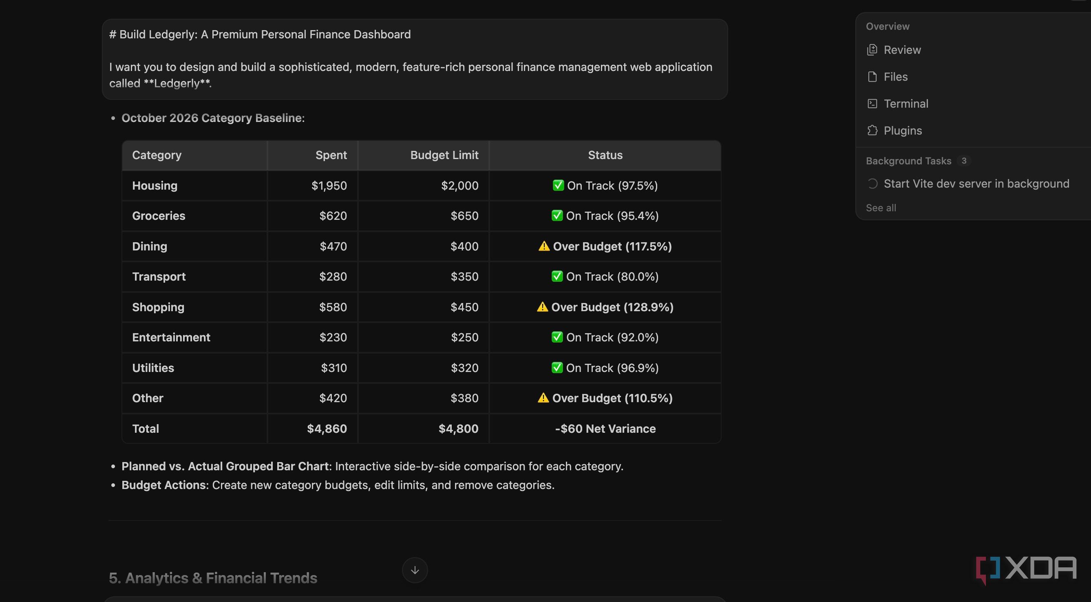This screenshot has height=602, width=1091.
Task: Click the On Track (97.5%) status
Action: click(x=605, y=186)
